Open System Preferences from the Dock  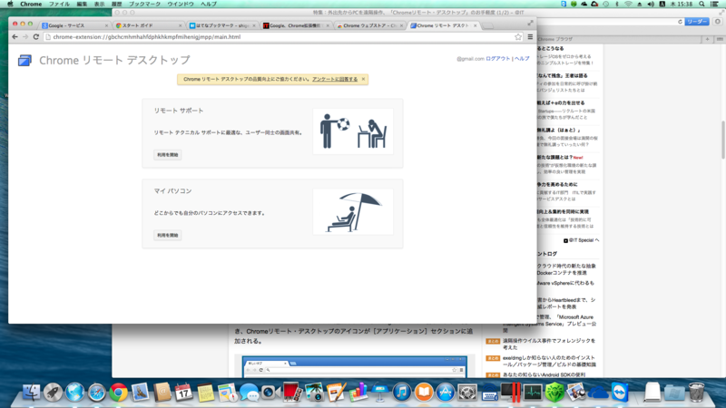click(466, 393)
